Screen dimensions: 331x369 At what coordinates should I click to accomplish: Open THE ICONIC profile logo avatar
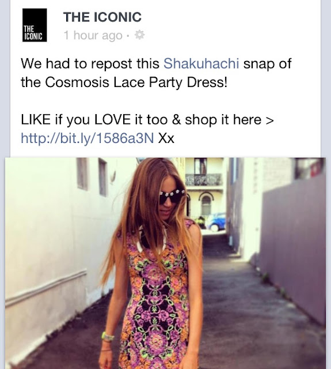[35, 25]
